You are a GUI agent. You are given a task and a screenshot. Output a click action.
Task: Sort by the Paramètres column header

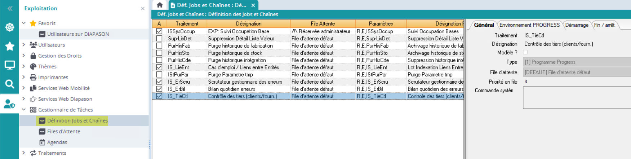tap(381, 23)
